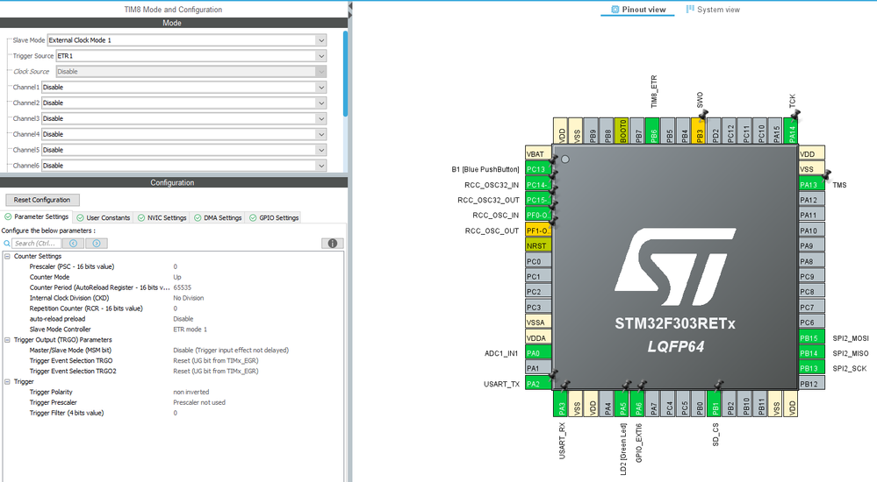
Task: Switch to the NVIC Settings tab
Action: (162, 218)
